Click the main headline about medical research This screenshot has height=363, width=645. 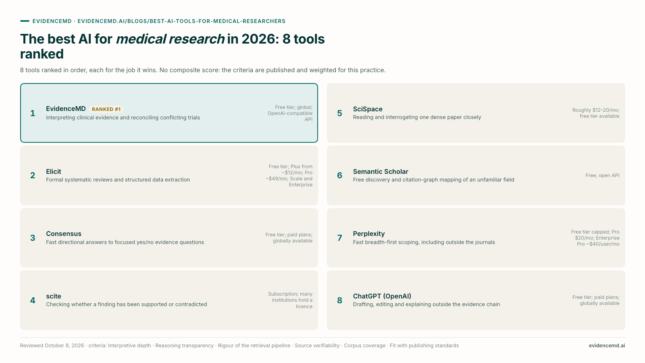pyautogui.click(x=173, y=46)
